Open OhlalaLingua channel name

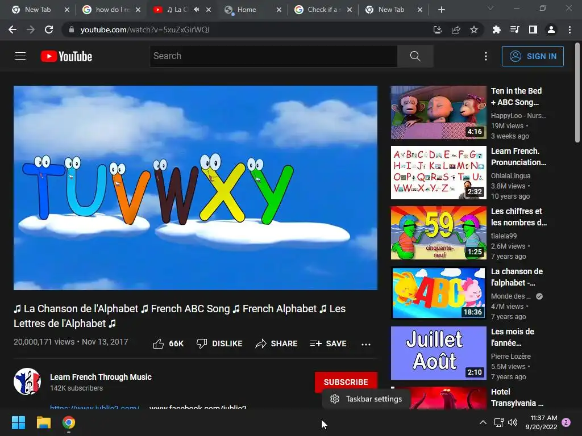(x=511, y=176)
